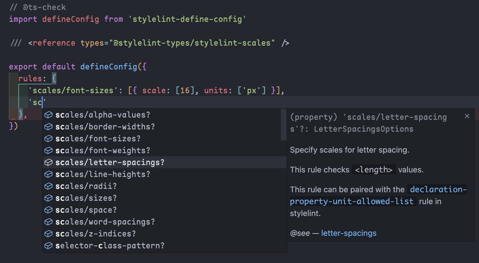Click the 'scales/font-sizes' rule key in code
Viewport: 479px width, 263px height.
tap(73, 90)
